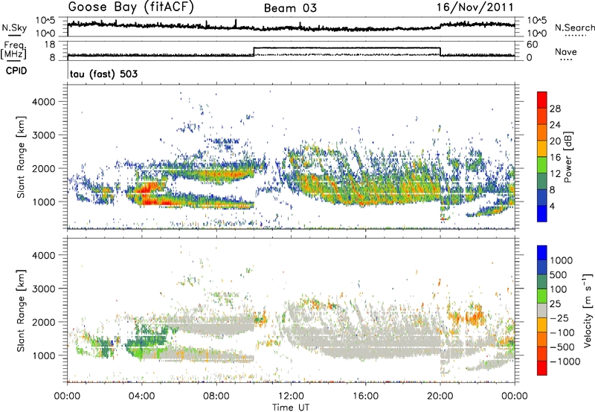Click the gray band of the velocity colorbar
This screenshot has width=595, height=412.
[542, 311]
